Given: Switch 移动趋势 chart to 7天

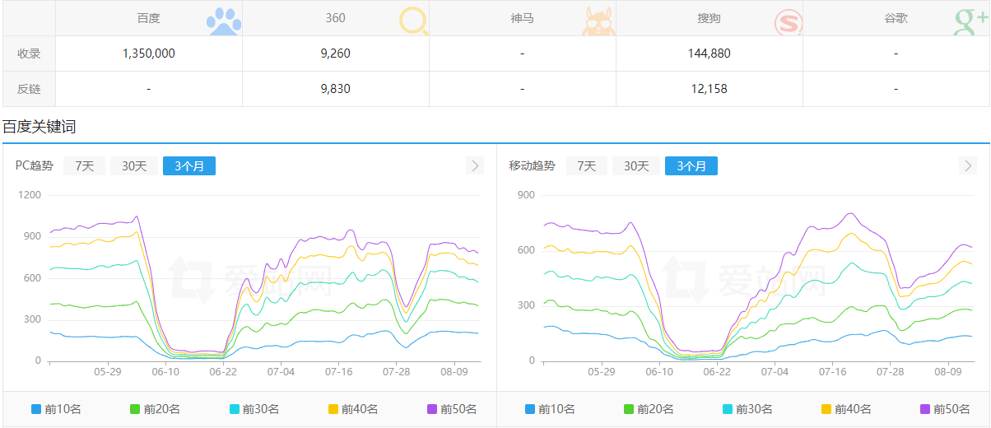Looking at the screenshot, I should tap(587, 165).
